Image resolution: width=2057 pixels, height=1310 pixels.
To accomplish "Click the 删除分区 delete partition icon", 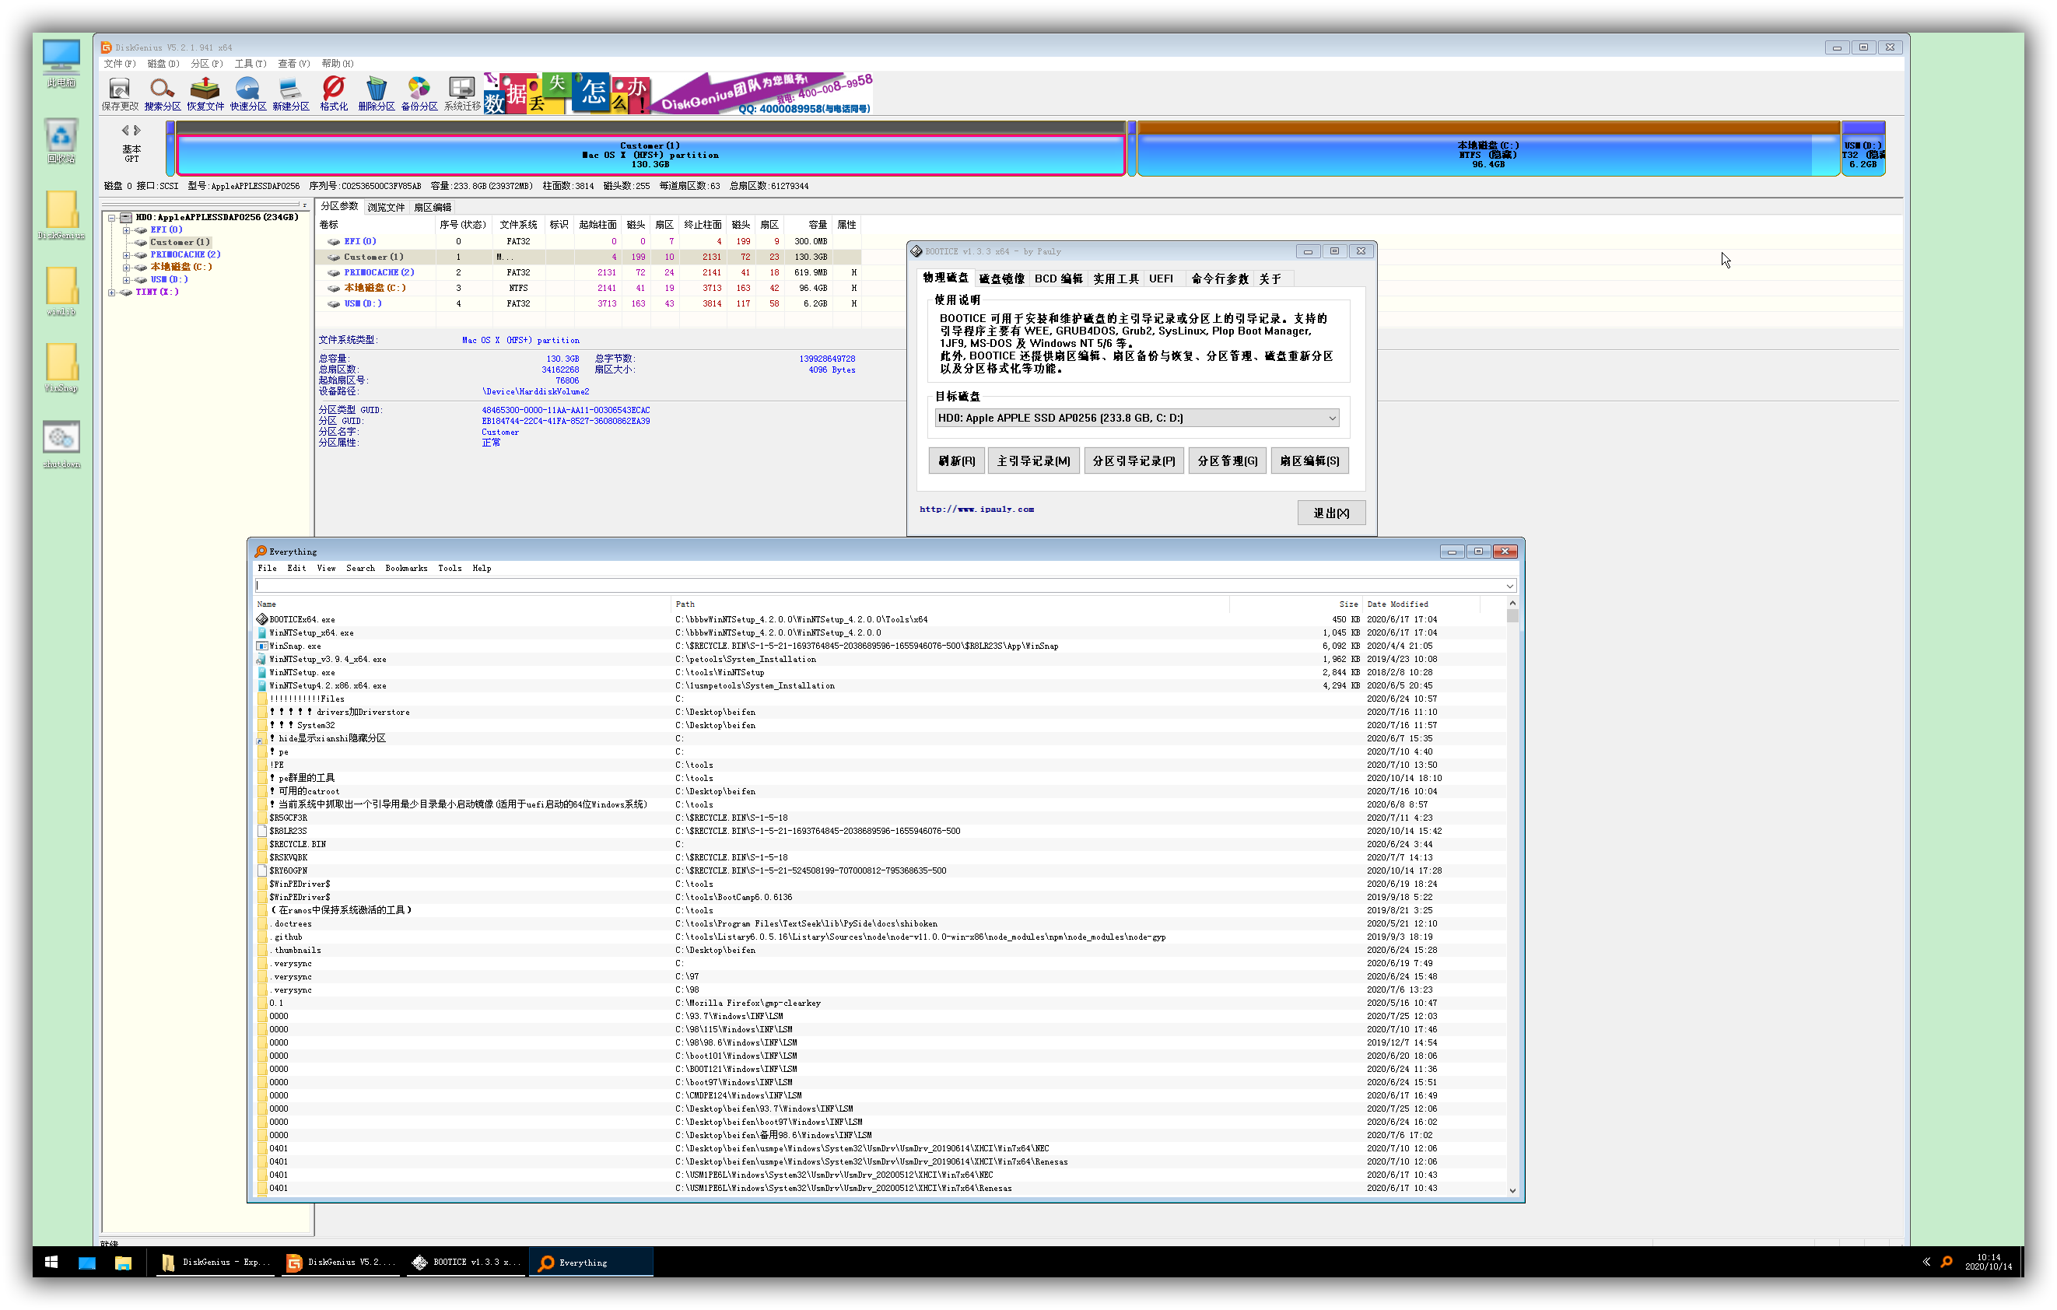I will point(376,94).
